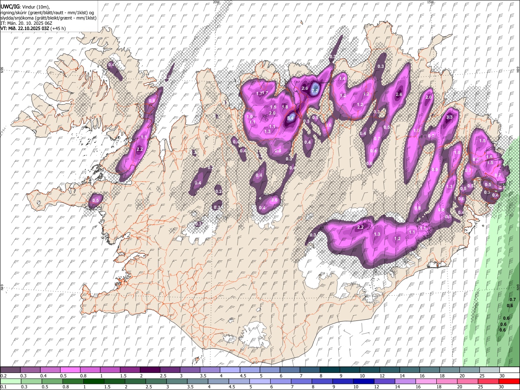520x390 pixels.
Task: Click the light pink swatch labeled 16 in bottom legend
Action: [x=425, y=381]
